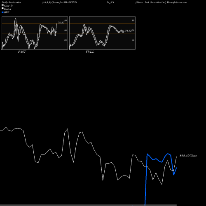Click the FAST stochastic chart panel
206x206 pixels.
click(x=35, y=33)
